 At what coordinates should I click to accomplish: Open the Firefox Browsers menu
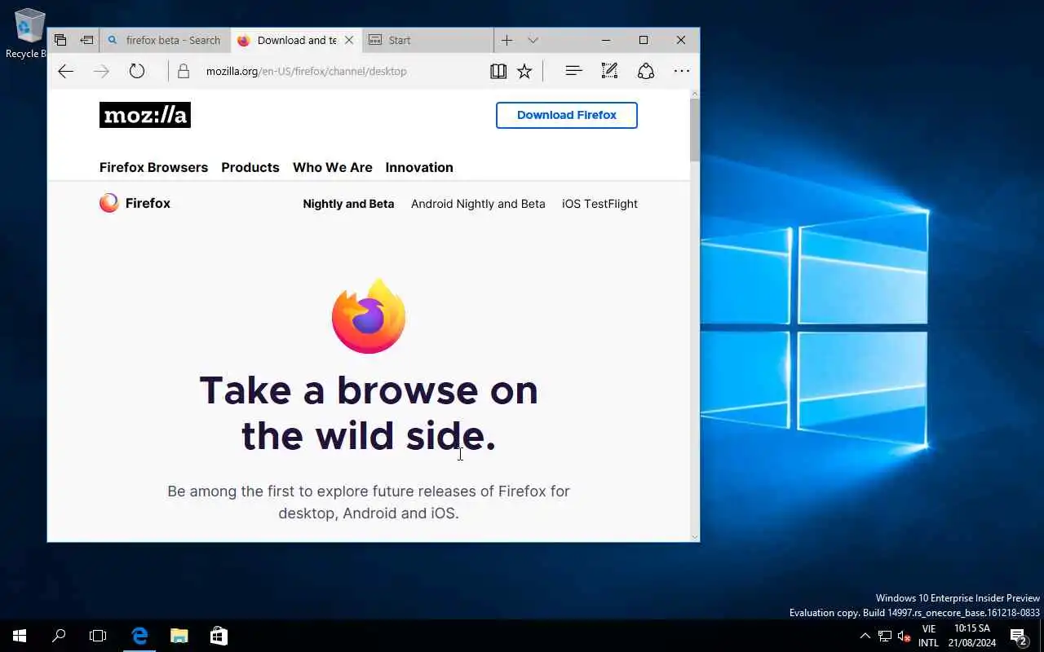[x=153, y=167]
